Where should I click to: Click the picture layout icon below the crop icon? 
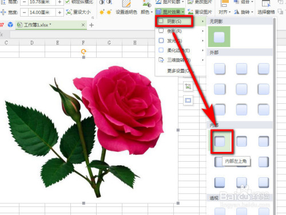pyautogui.click(x=188, y=100)
